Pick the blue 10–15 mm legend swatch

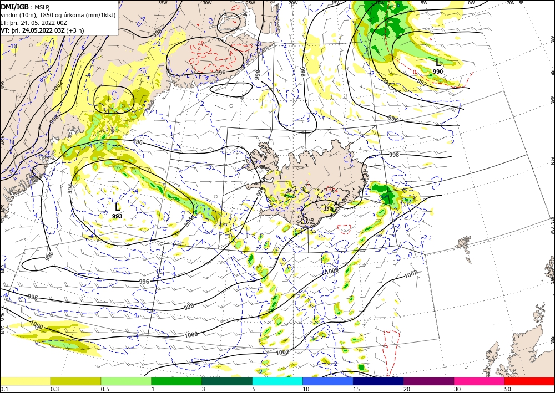pyautogui.click(x=328, y=381)
